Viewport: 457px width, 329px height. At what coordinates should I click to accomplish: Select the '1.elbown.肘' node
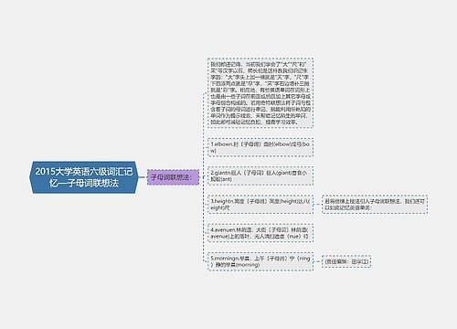click(x=260, y=147)
